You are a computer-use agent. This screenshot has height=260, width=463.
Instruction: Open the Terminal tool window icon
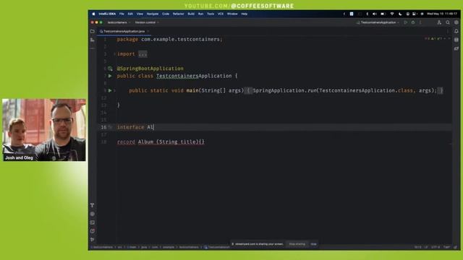tap(93, 222)
